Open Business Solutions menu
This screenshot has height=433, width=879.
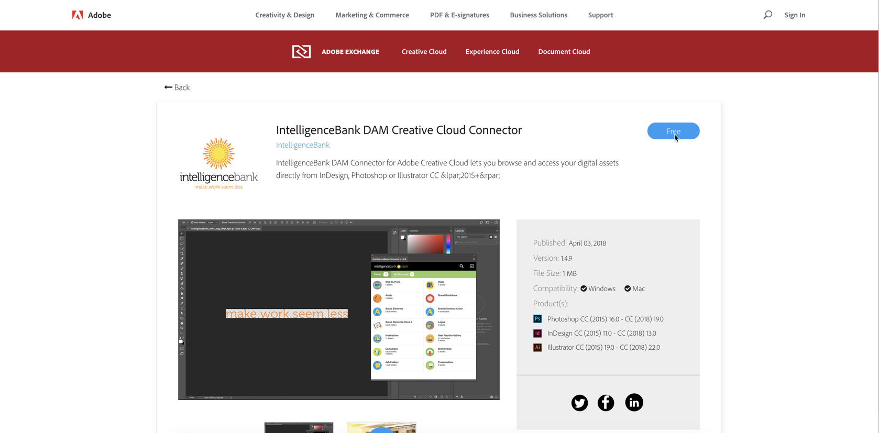(x=539, y=15)
